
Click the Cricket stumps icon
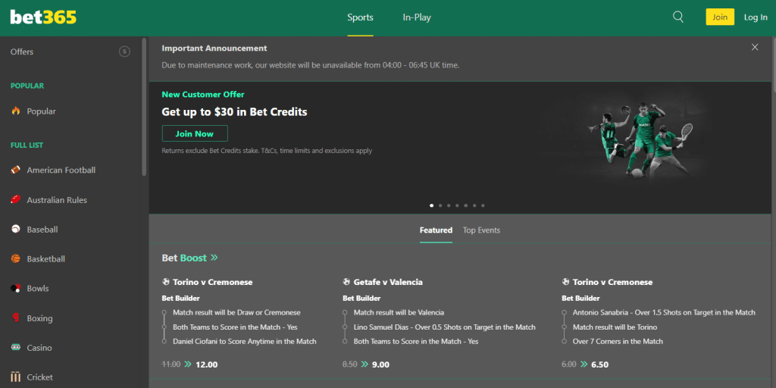point(16,377)
